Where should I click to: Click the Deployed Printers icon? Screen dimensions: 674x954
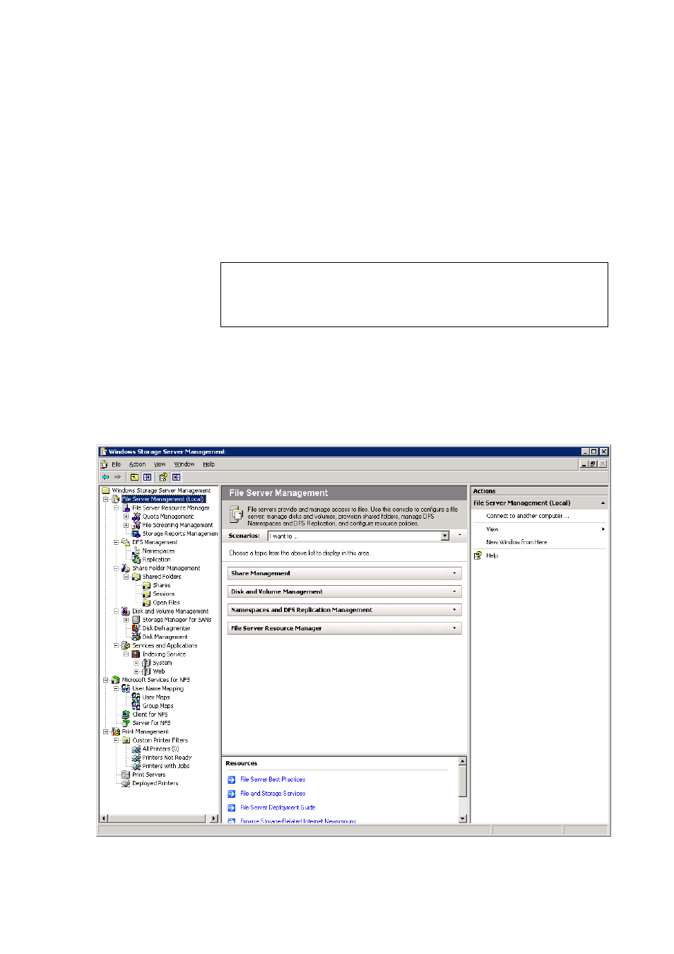click(x=126, y=783)
